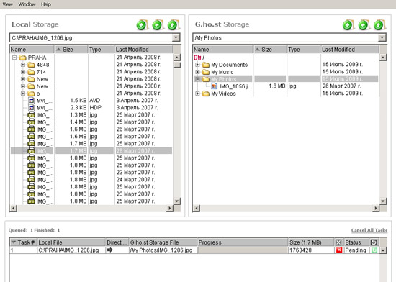Image resolution: width=396 pixels, height=282 pixels.
Task: Click the G.ho.st Storage up-folder icon
Action: click(379, 25)
